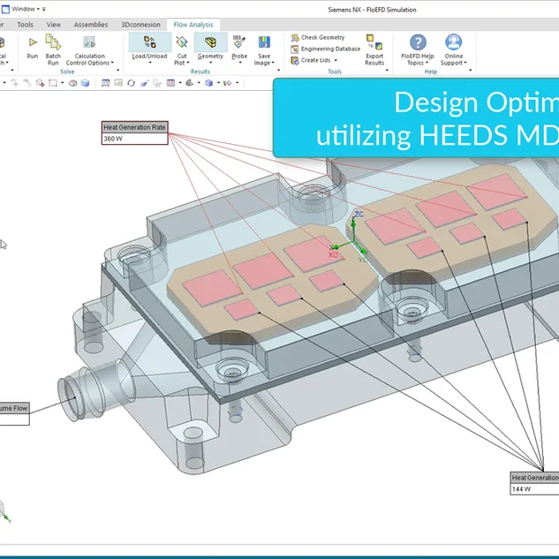
Task: Click the ZC axis label of the triad
Action: [x=359, y=215]
